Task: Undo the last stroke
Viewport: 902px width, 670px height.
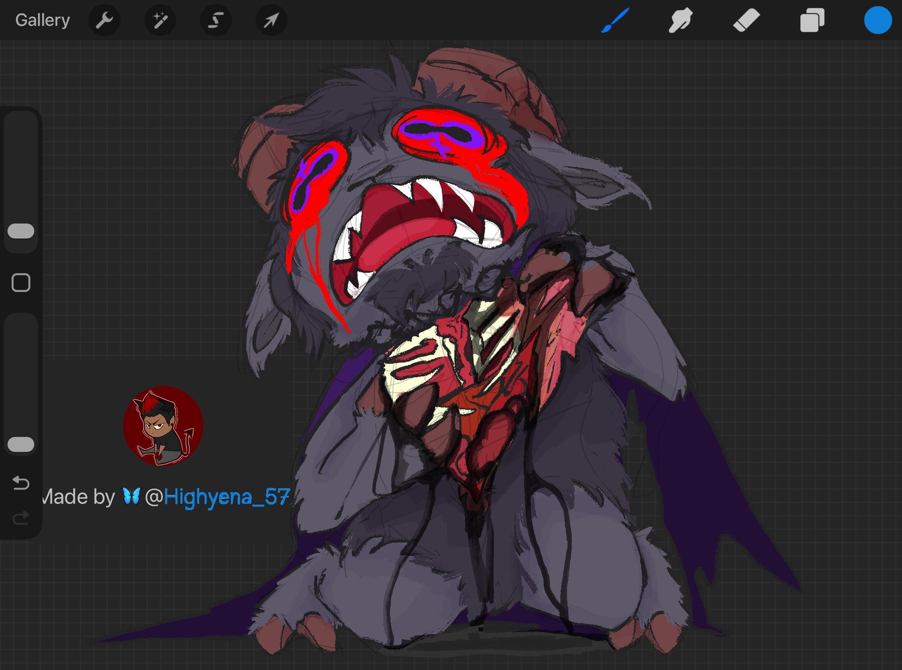Action: [x=21, y=483]
